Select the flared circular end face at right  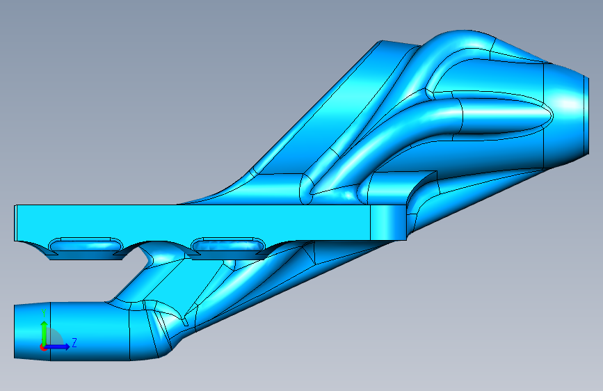click(x=586, y=115)
